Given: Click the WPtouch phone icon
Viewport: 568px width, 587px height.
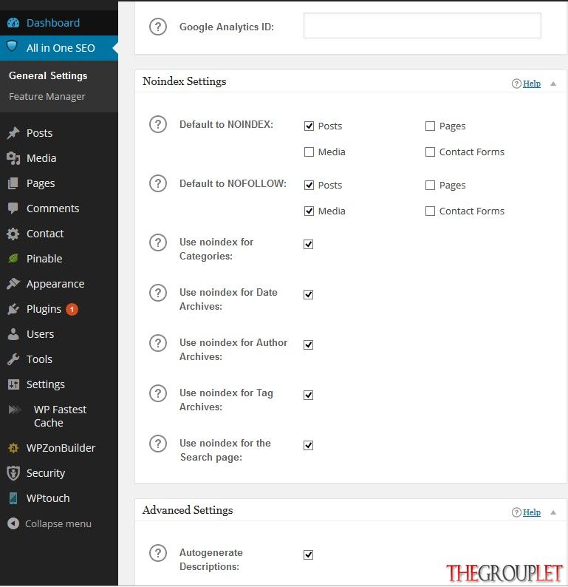Looking at the screenshot, I should (13, 498).
